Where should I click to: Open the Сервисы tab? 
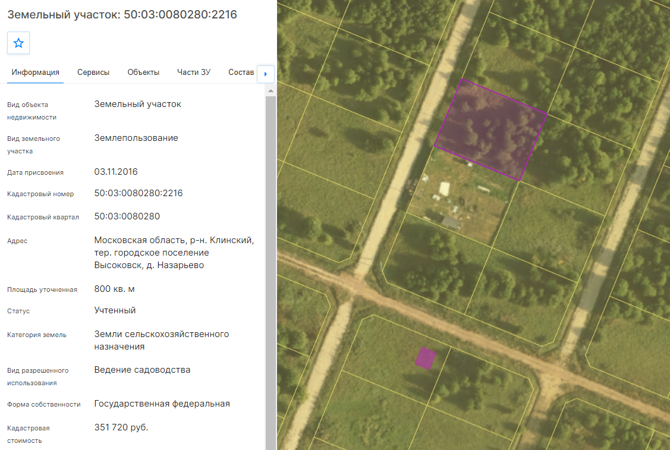point(93,72)
